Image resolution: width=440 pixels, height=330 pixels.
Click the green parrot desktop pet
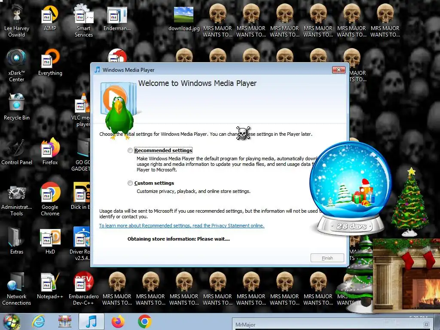tap(119, 117)
